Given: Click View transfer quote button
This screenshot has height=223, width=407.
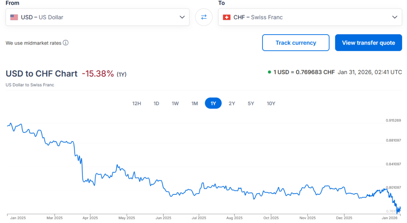Looking at the screenshot, I should (368, 43).
